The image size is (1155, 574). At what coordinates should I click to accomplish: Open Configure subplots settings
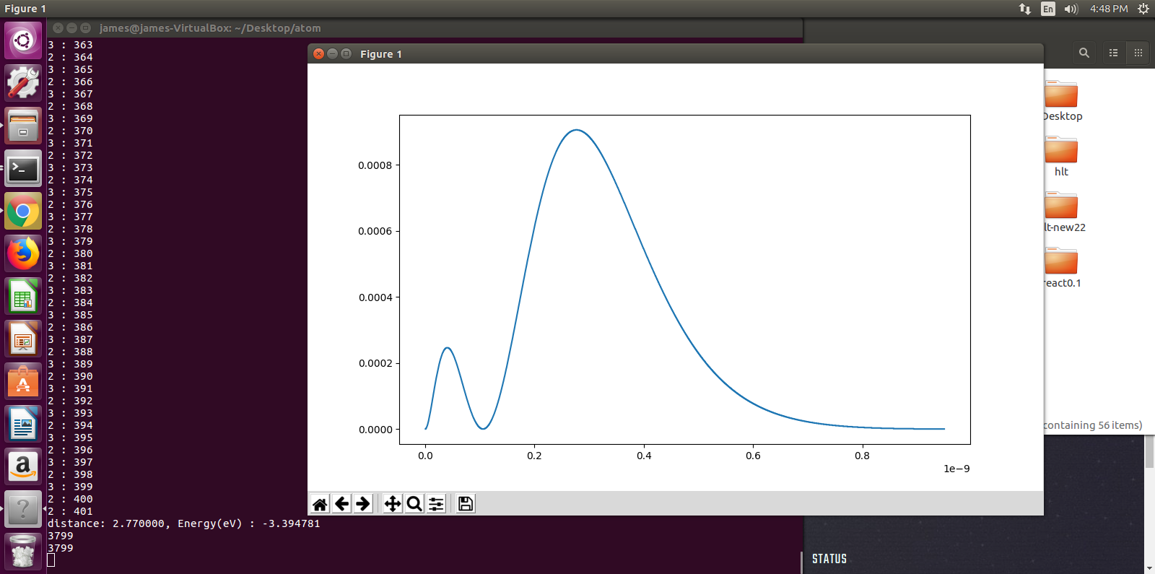click(x=436, y=504)
